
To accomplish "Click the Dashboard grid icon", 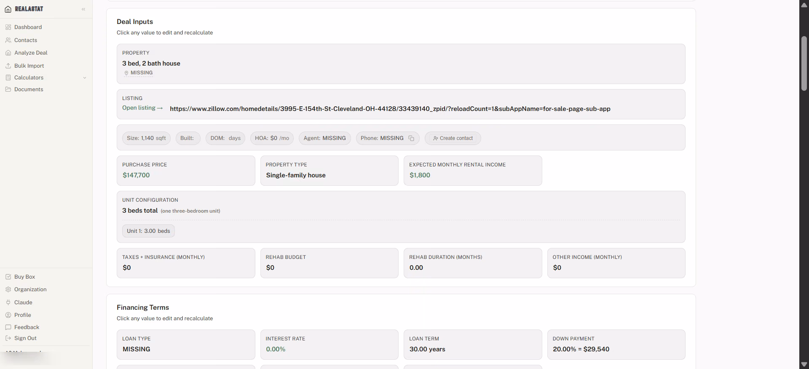I will 8,27.
